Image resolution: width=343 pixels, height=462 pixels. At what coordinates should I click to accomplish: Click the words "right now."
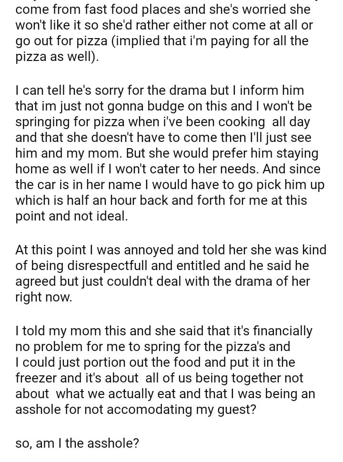coord(43,298)
